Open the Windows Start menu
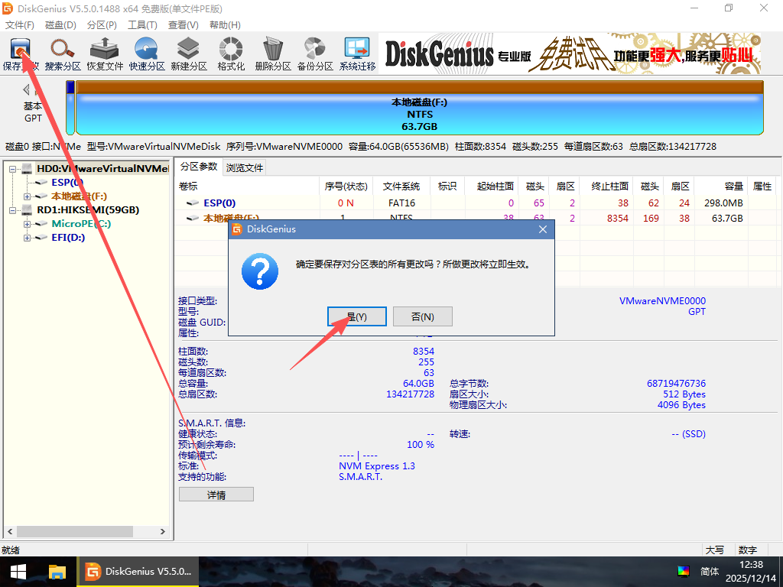The height and width of the screenshot is (587, 783). [18, 572]
